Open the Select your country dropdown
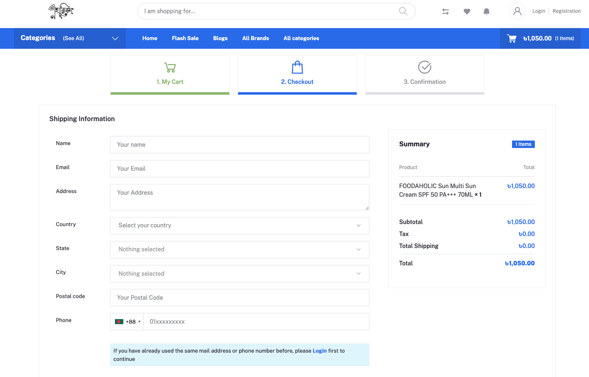589x377 pixels. [239, 226]
